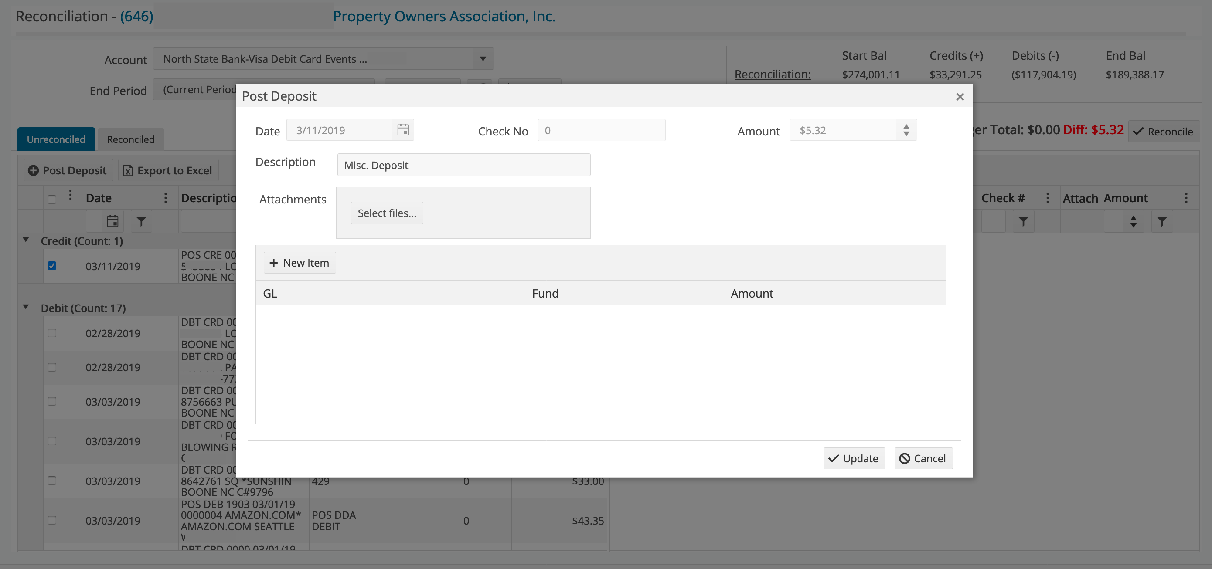Select the Unreconciled tab
Viewport: 1212px width, 569px height.
pos(56,139)
